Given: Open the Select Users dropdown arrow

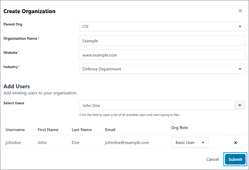Looking at the screenshot, I should coord(240,105).
